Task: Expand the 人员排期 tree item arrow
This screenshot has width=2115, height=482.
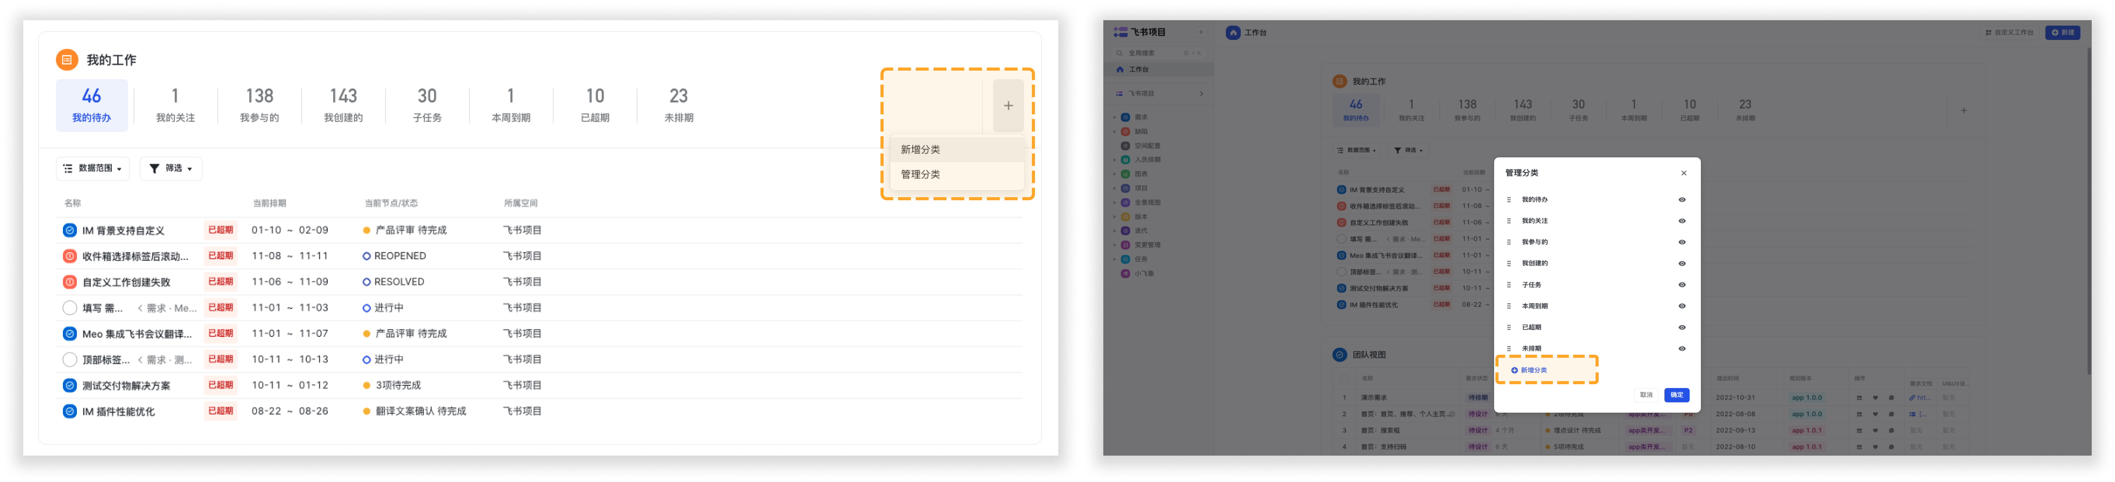Action: (x=1114, y=160)
